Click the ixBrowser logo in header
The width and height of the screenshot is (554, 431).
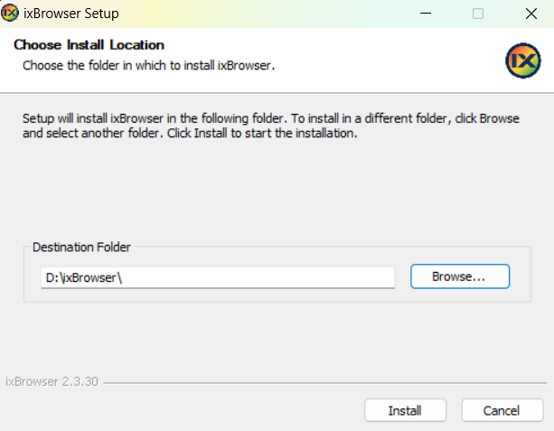click(523, 61)
